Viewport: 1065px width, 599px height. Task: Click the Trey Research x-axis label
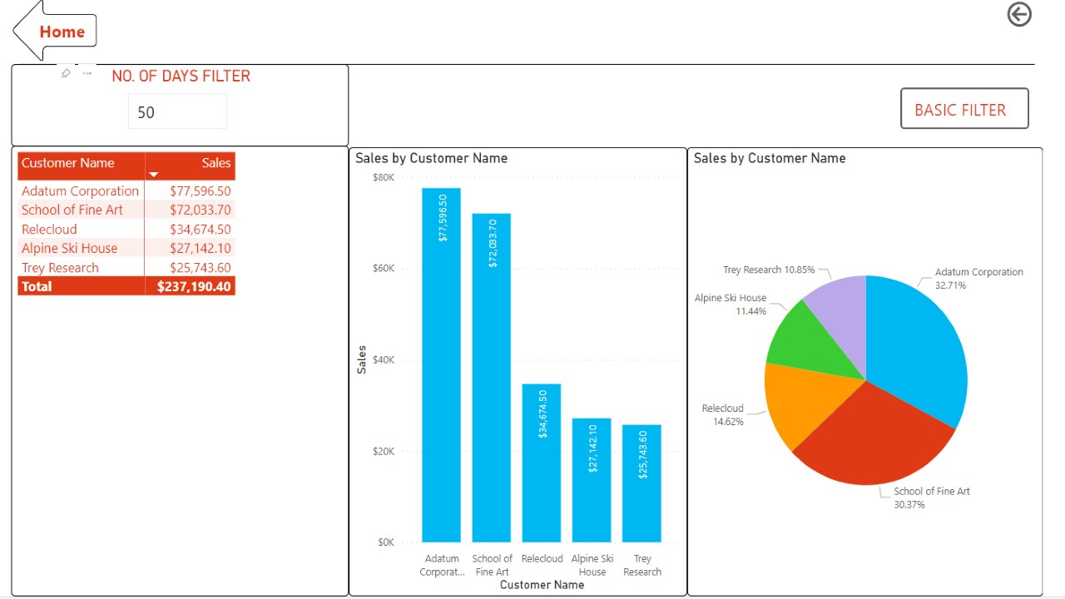pyautogui.click(x=642, y=565)
